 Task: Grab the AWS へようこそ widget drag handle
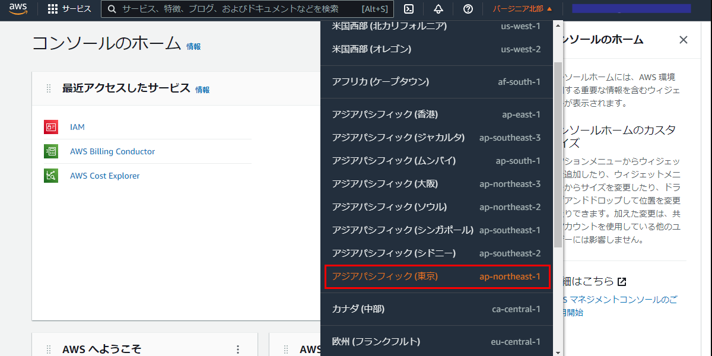(x=49, y=349)
